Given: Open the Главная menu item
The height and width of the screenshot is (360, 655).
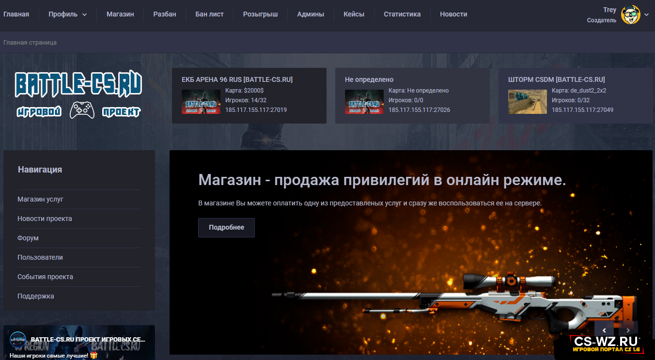Looking at the screenshot, I should 16,14.
